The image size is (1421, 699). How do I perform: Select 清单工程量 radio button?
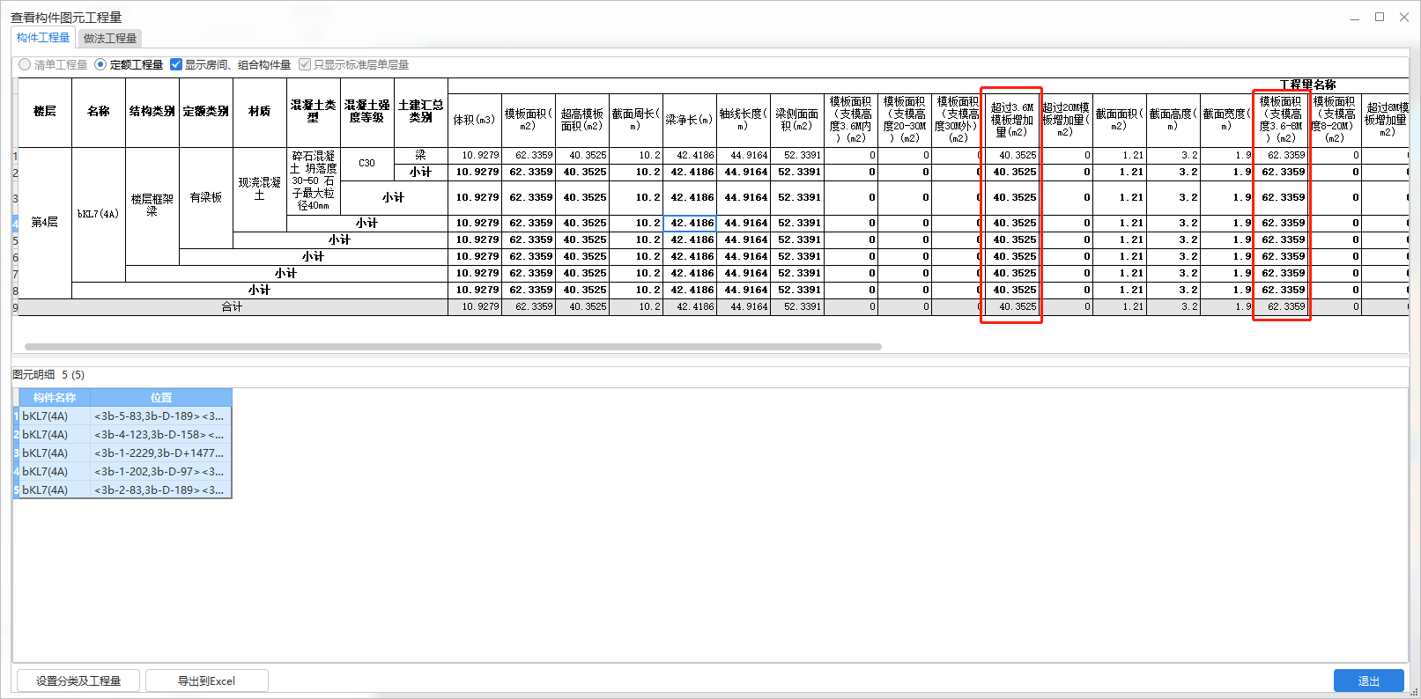(53, 65)
